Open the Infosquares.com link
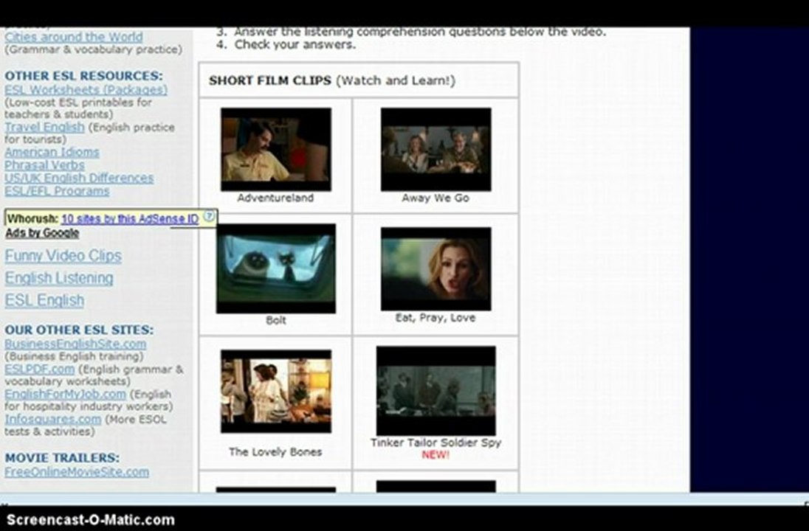809x531 pixels. 52,420
